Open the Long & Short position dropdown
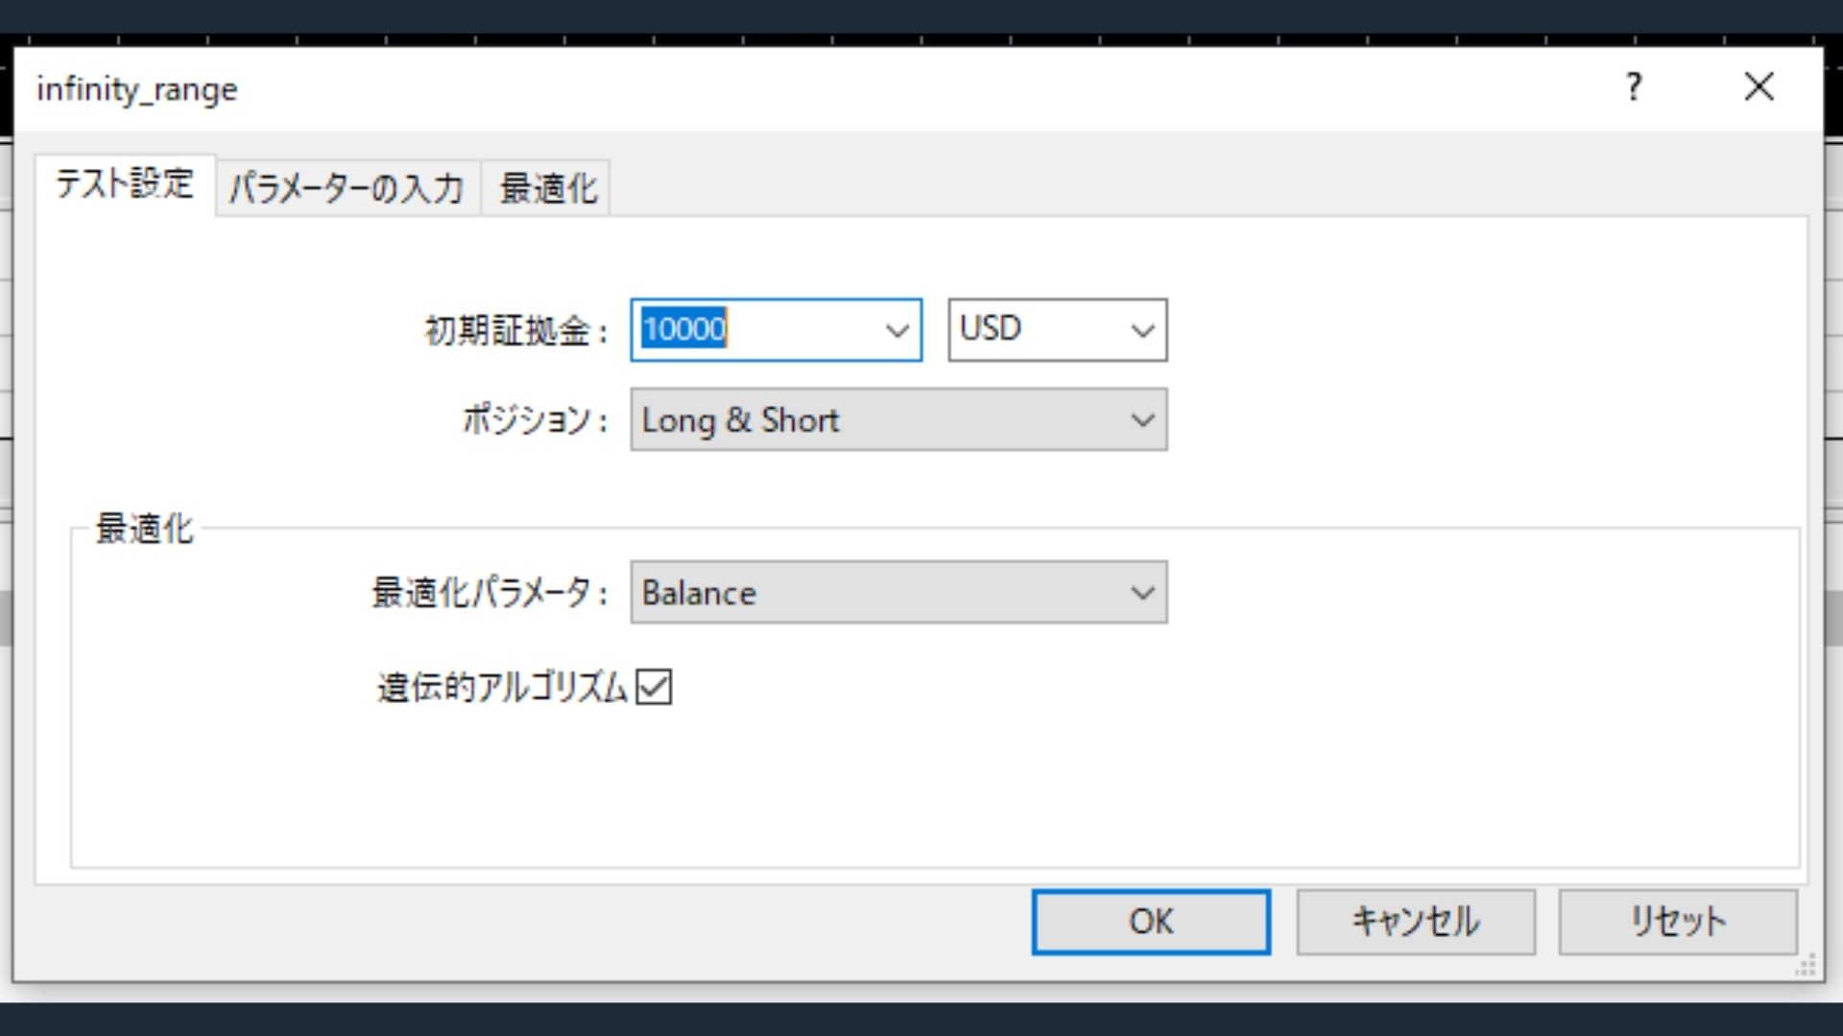 (898, 419)
